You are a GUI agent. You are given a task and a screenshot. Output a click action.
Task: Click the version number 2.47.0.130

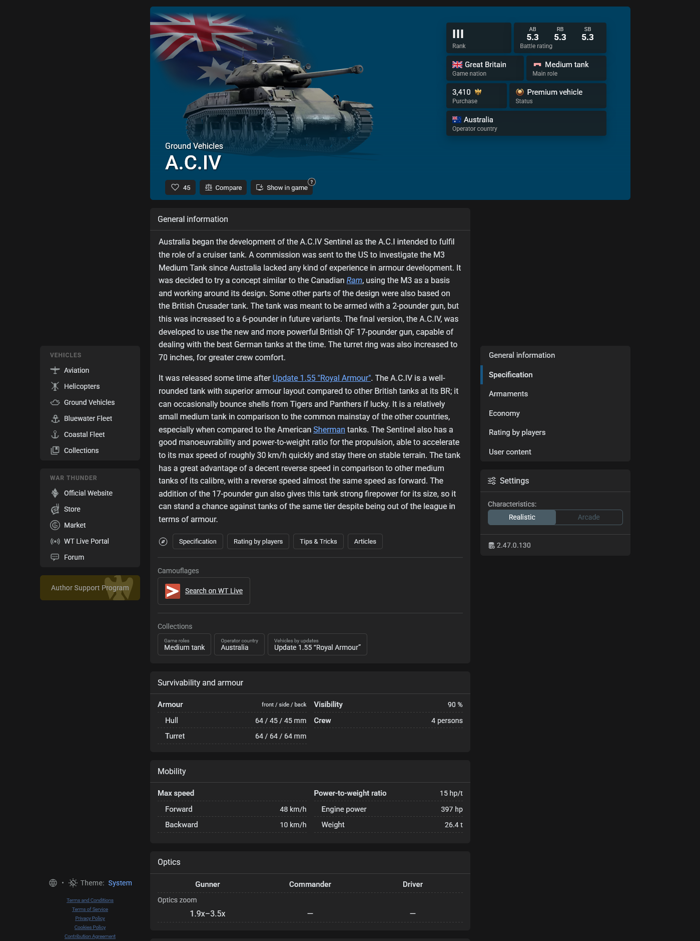(514, 545)
